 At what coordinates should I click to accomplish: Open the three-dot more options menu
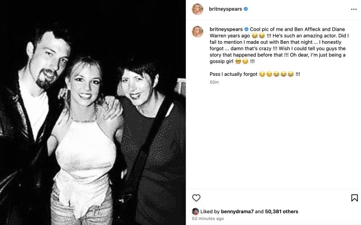pos(354,9)
